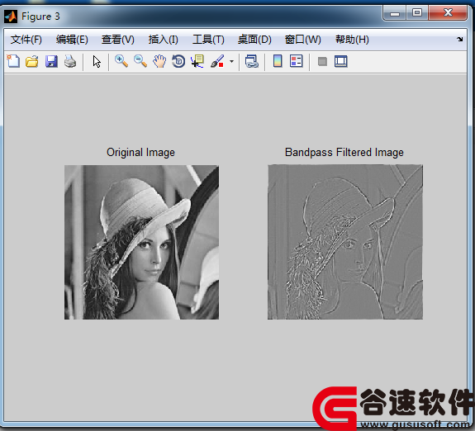Click the Link Plot icon
475x431 pixels.
coord(252,61)
